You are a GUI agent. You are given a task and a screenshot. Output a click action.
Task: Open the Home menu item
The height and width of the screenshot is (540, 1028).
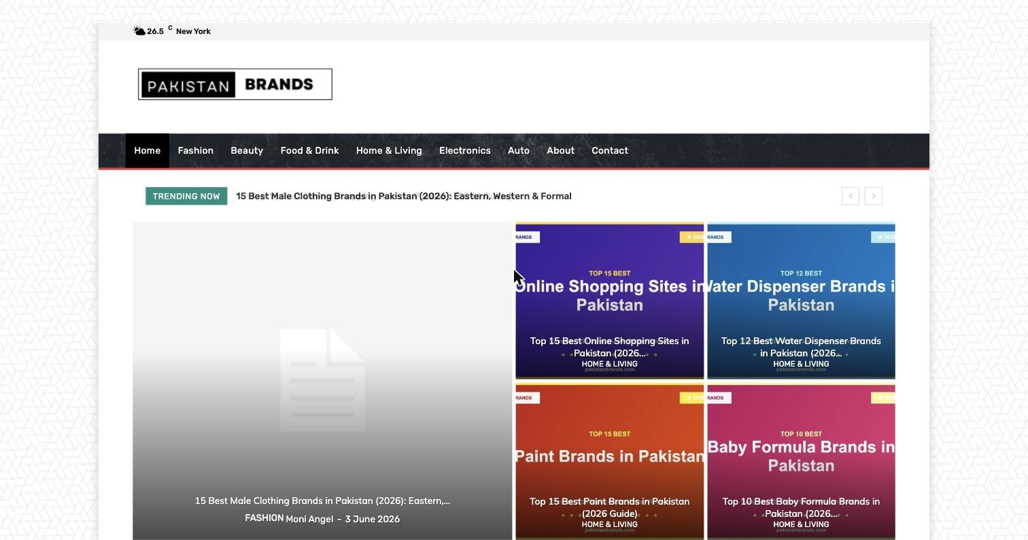148,150
